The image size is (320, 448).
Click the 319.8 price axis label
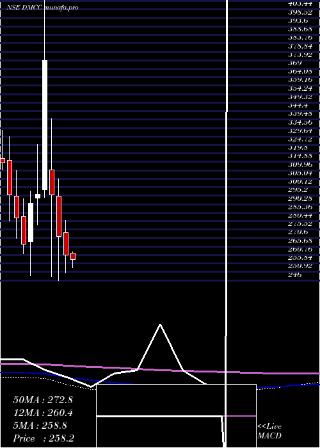click(x=298, y=148)
